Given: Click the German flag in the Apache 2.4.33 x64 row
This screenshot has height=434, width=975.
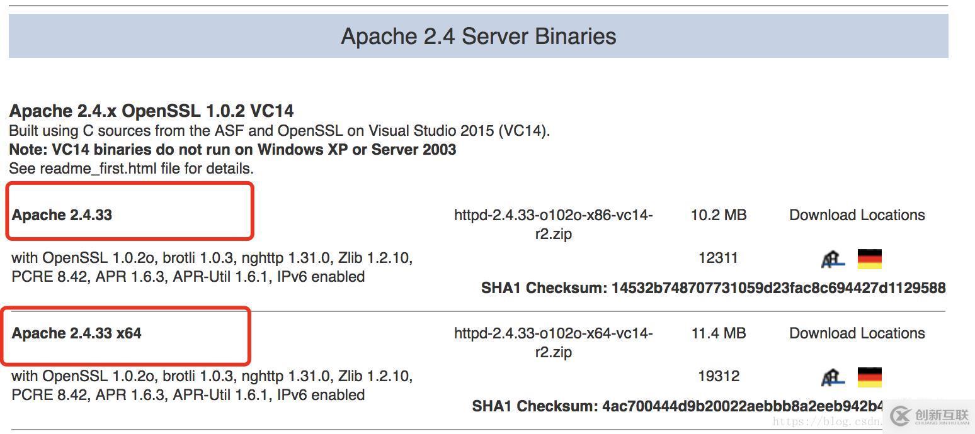Looking at the screenshot, I should tap(869, 377).
